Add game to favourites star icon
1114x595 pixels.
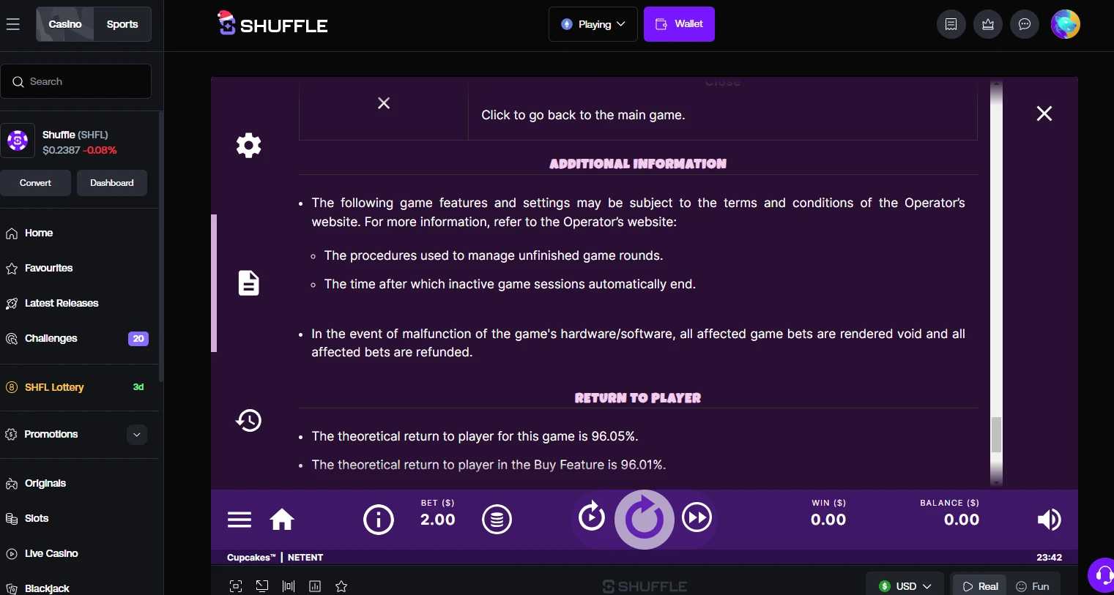(341, 586)
